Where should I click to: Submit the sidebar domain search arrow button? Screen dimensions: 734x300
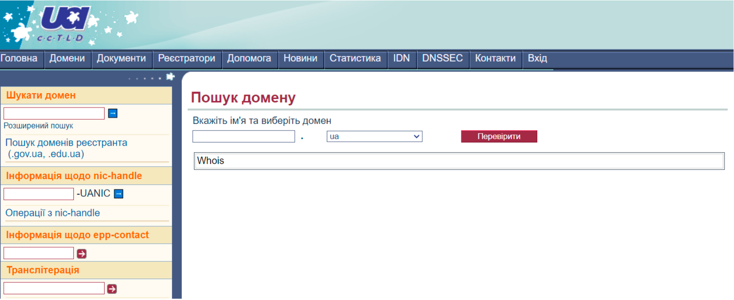112,113
